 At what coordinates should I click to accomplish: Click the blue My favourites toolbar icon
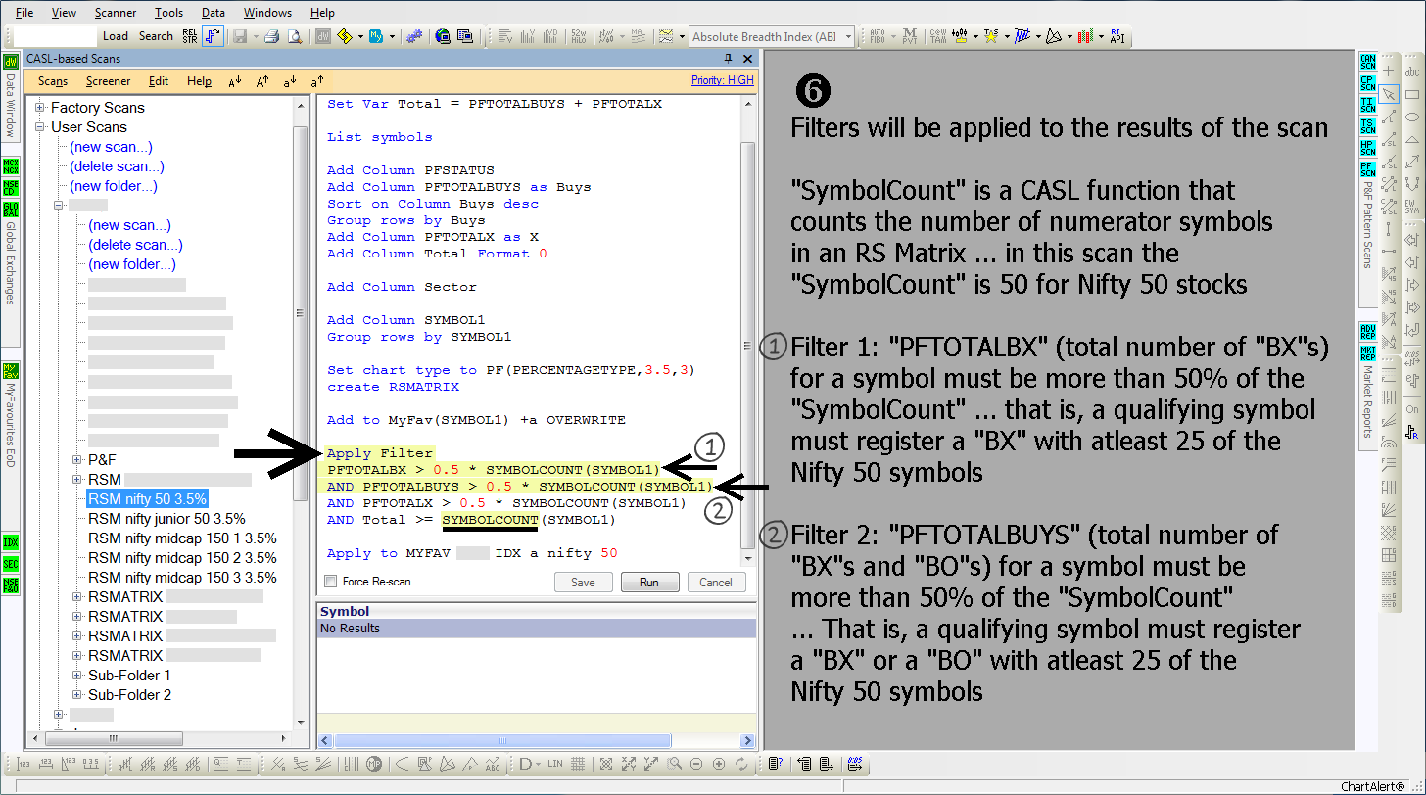[376, 36]
